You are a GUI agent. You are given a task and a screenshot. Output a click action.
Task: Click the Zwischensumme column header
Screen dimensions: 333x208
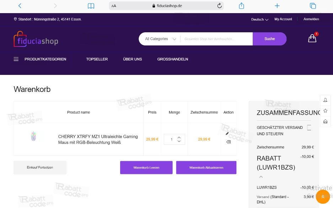tap(204, 113)
